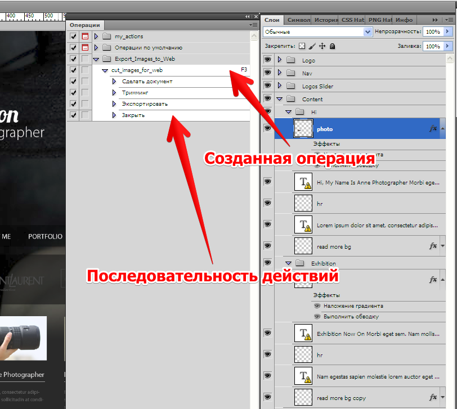Expand the Экспортировать step details
Screen dimensions: 457x409
click(x=114, y=104)
